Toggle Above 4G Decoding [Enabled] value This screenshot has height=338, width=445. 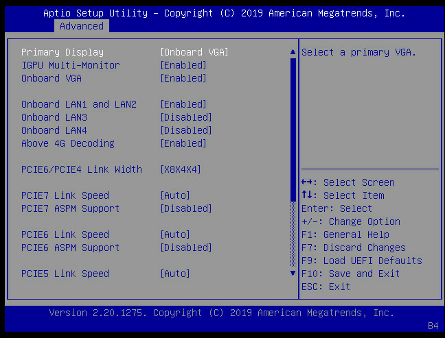click(x=183, y=143)
